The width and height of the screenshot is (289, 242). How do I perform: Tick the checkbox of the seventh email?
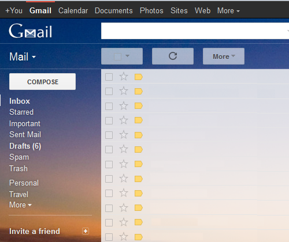pyautogui.click(x=109, y=164)
